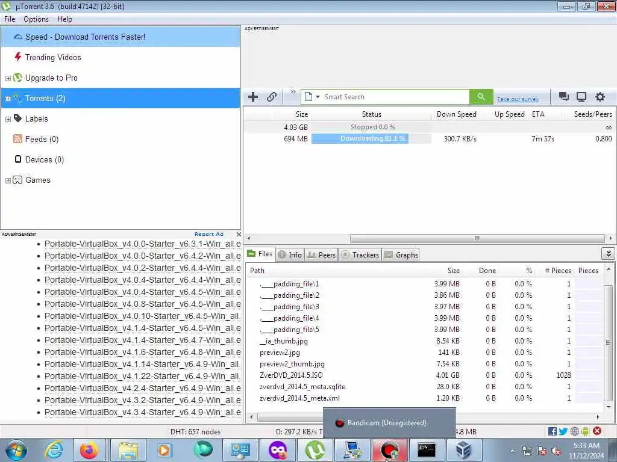Viewport: 617px width, 462px height.
Task: Switch to the Trackers tab
Action: point(360,254)
